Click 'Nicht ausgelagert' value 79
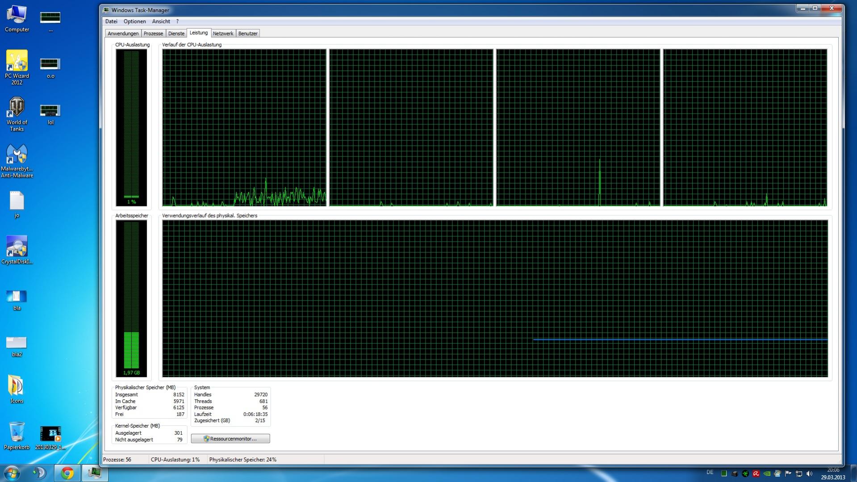This screenshot has height=482, width=857. (x=180, y=440)
